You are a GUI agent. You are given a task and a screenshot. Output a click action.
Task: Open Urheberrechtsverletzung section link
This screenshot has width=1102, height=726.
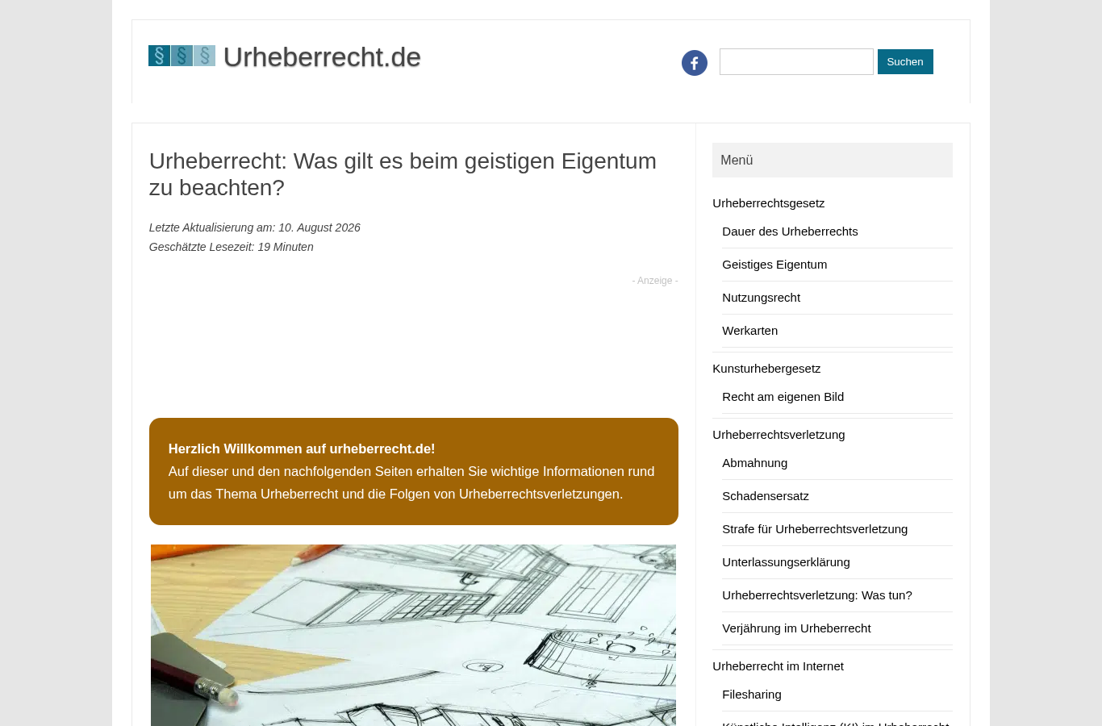click(778, 435)
